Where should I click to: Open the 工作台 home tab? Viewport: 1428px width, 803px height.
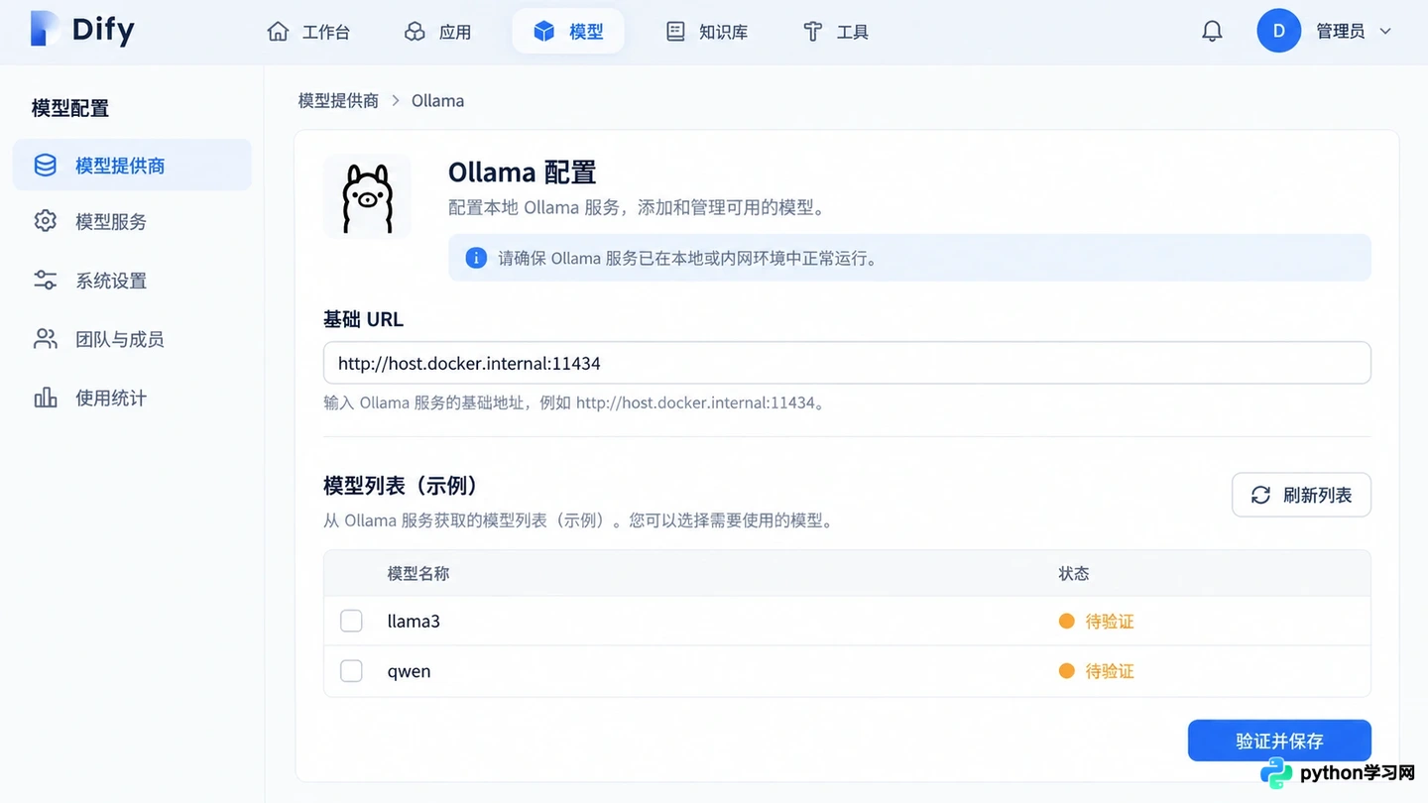308,32
